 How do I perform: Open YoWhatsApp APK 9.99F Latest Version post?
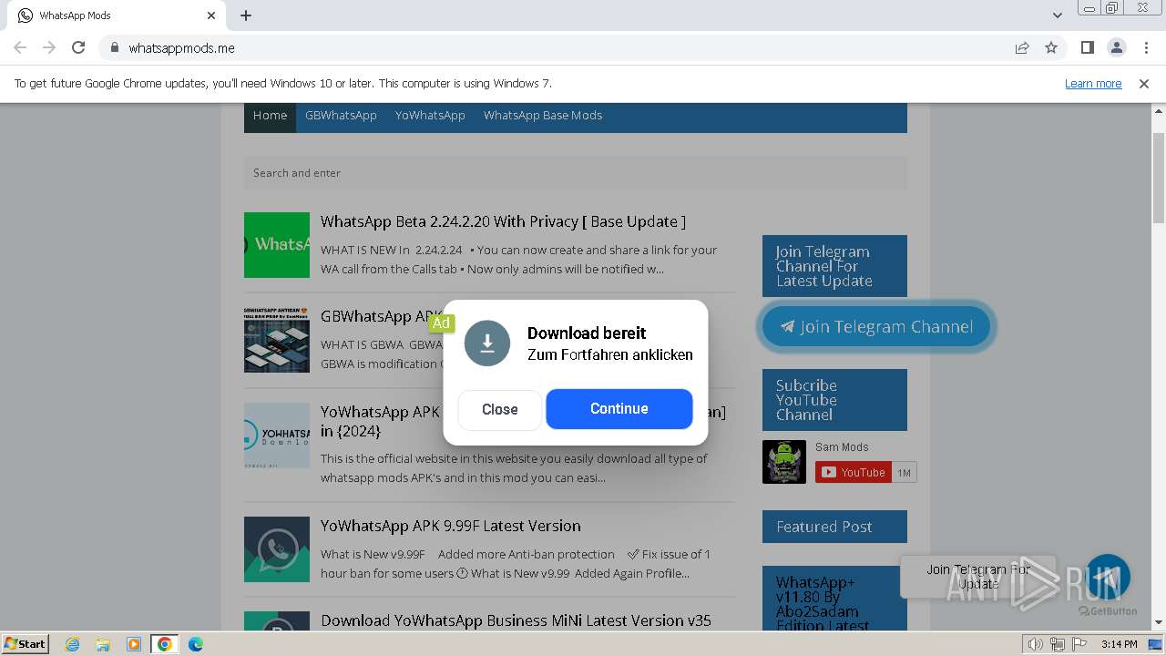pyautogui.click(x=450, y=526)
